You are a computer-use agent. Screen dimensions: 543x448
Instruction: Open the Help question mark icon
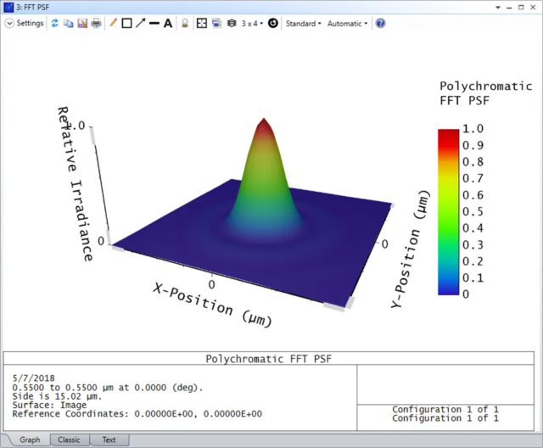[380, 23]
